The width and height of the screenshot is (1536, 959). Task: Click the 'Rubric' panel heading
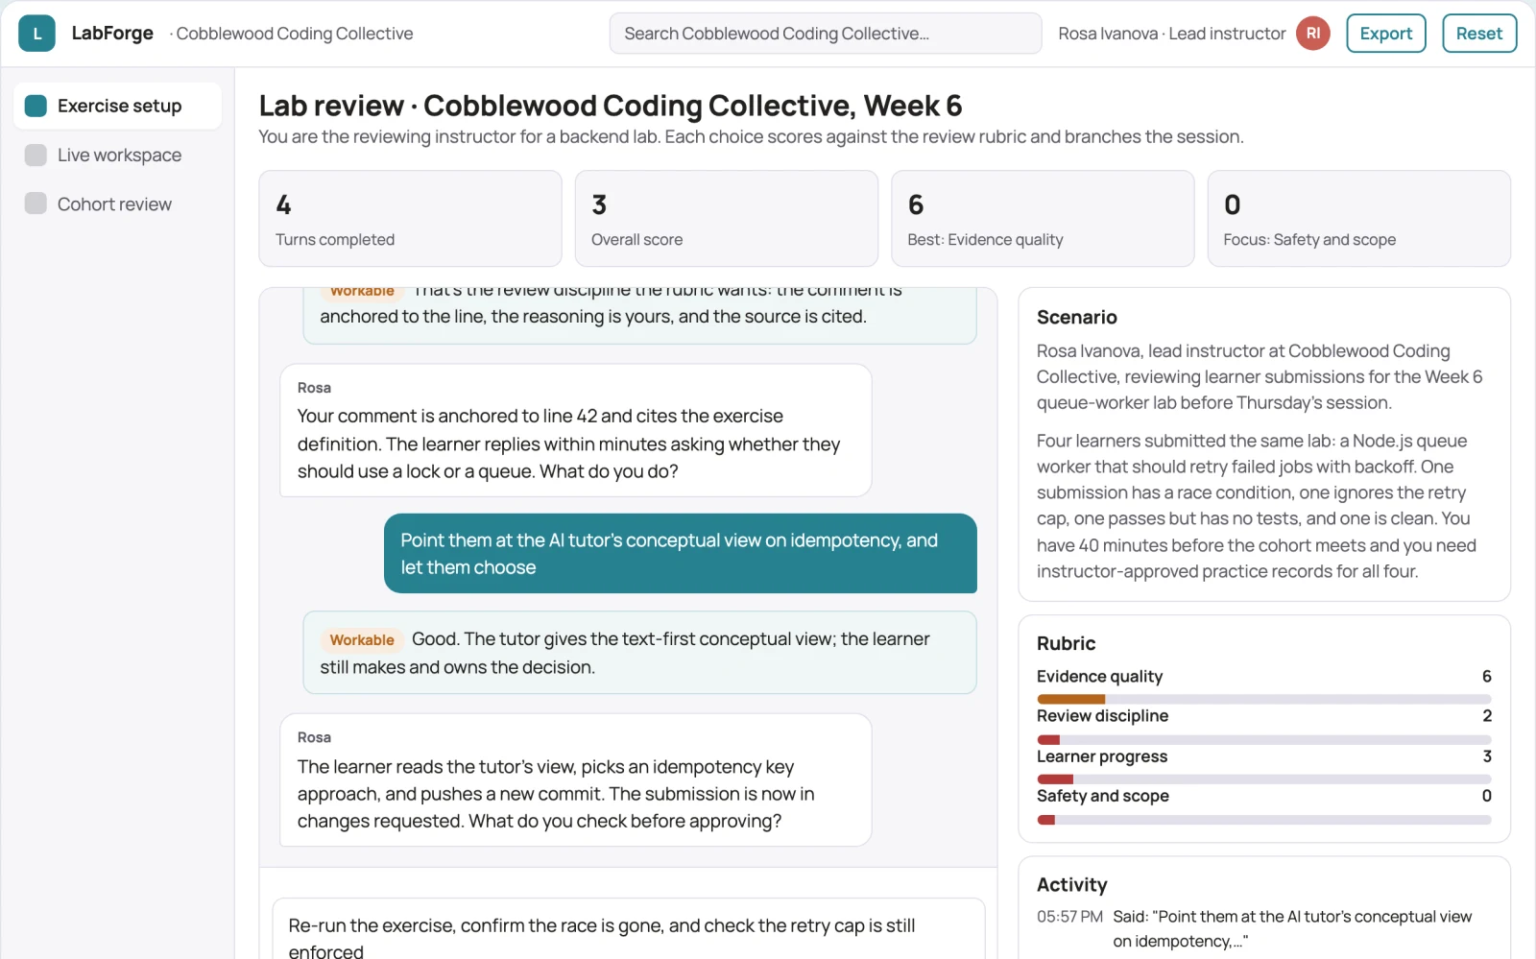tap(1066, 643)
